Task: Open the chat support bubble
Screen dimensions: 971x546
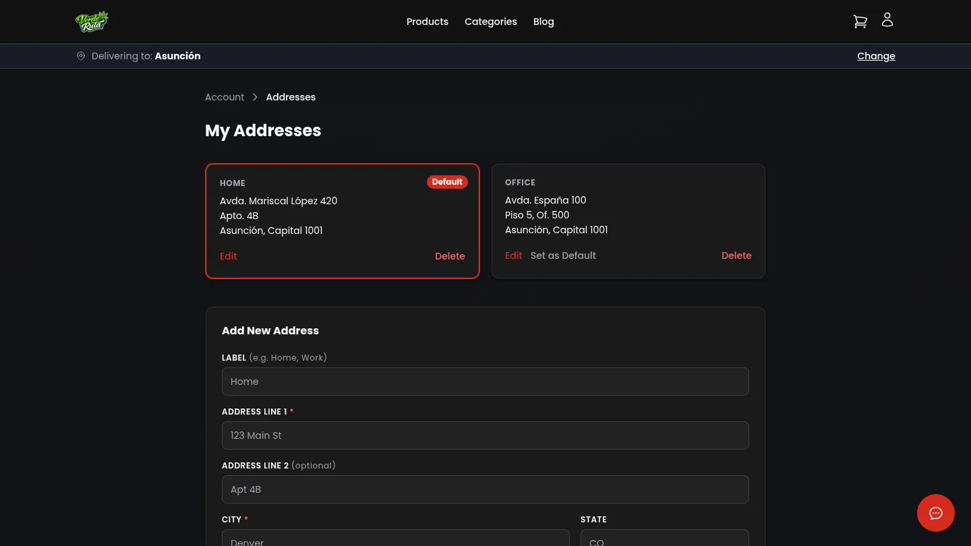Action: [935, 513]
